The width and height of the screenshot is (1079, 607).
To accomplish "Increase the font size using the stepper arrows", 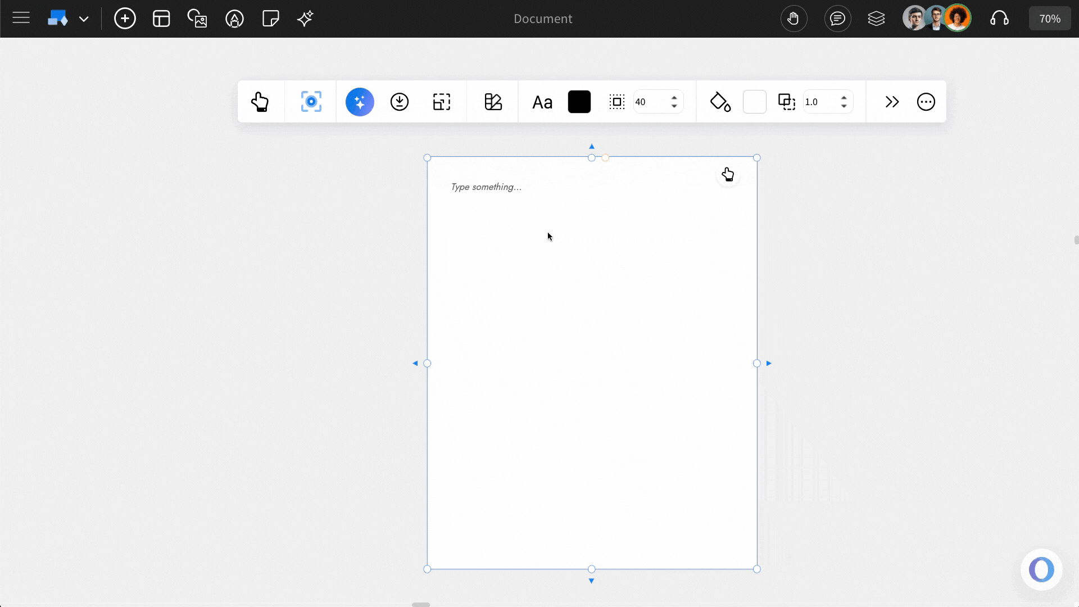I will [x=674, y=97].
